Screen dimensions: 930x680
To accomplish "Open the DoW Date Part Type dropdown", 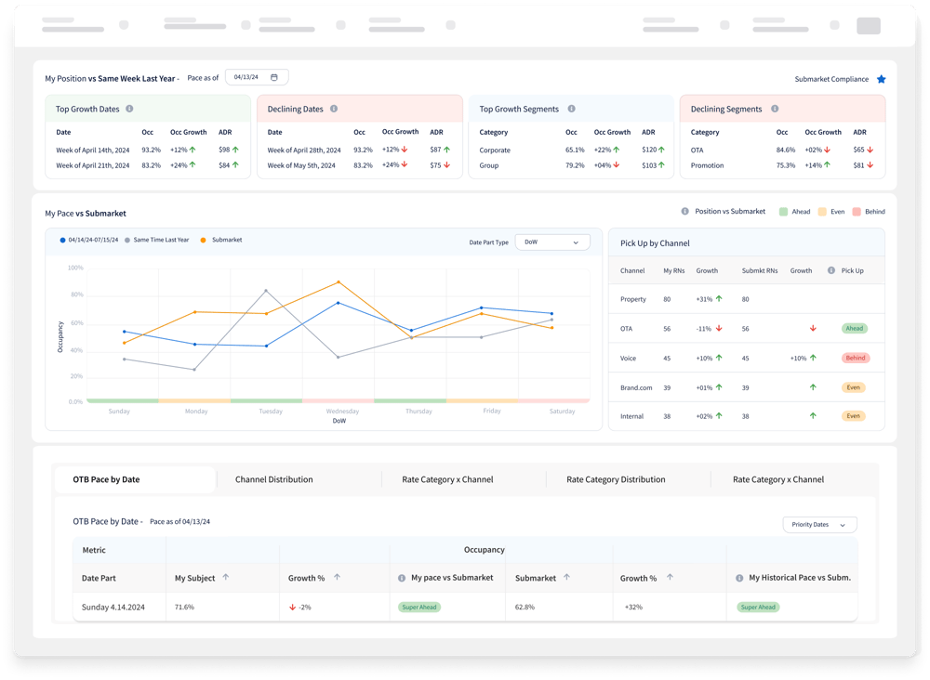I will pos(552,242).
